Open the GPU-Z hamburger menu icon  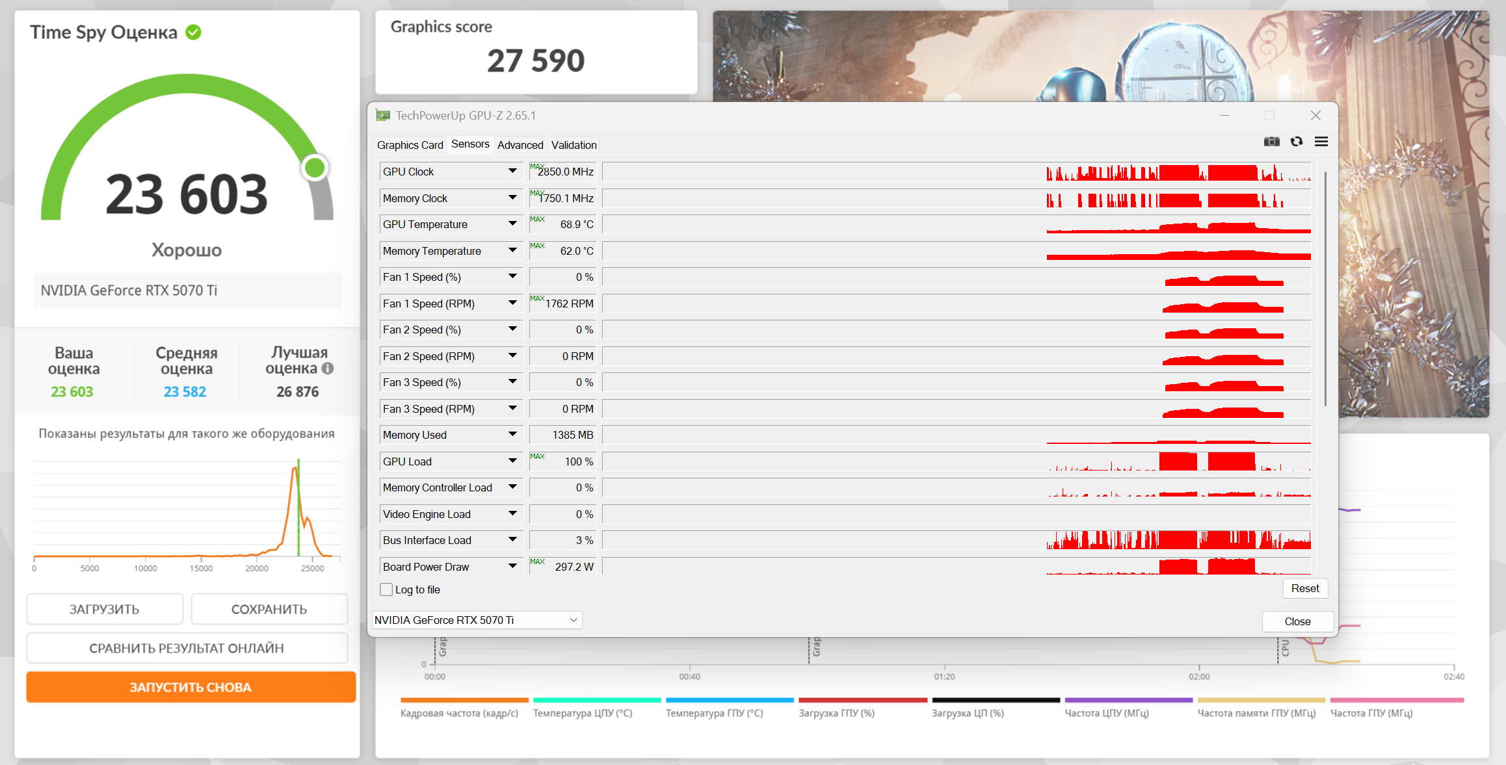1321,142
